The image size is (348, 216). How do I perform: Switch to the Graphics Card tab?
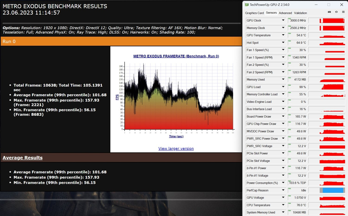click(255, 13)
